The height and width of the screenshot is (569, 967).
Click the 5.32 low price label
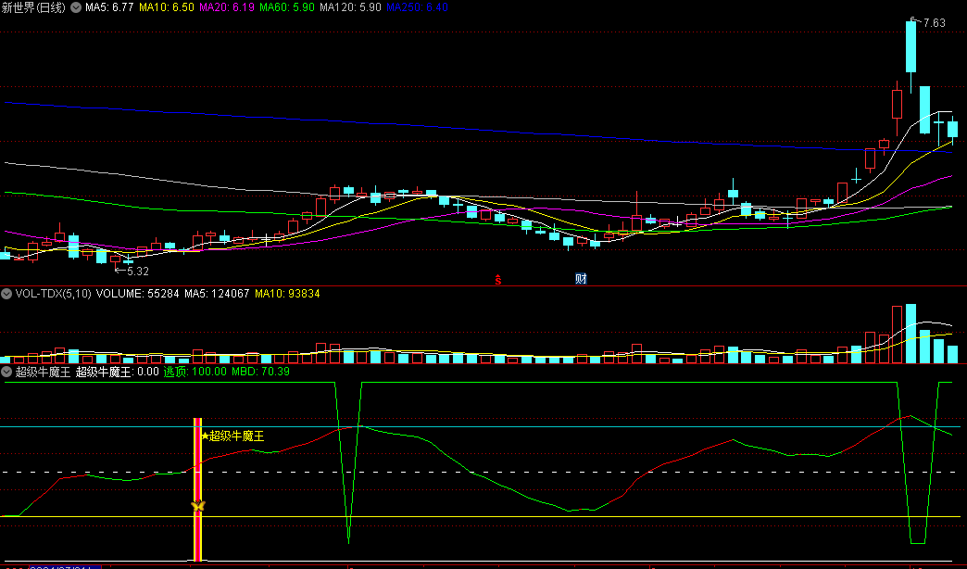(x=137, y=271)
